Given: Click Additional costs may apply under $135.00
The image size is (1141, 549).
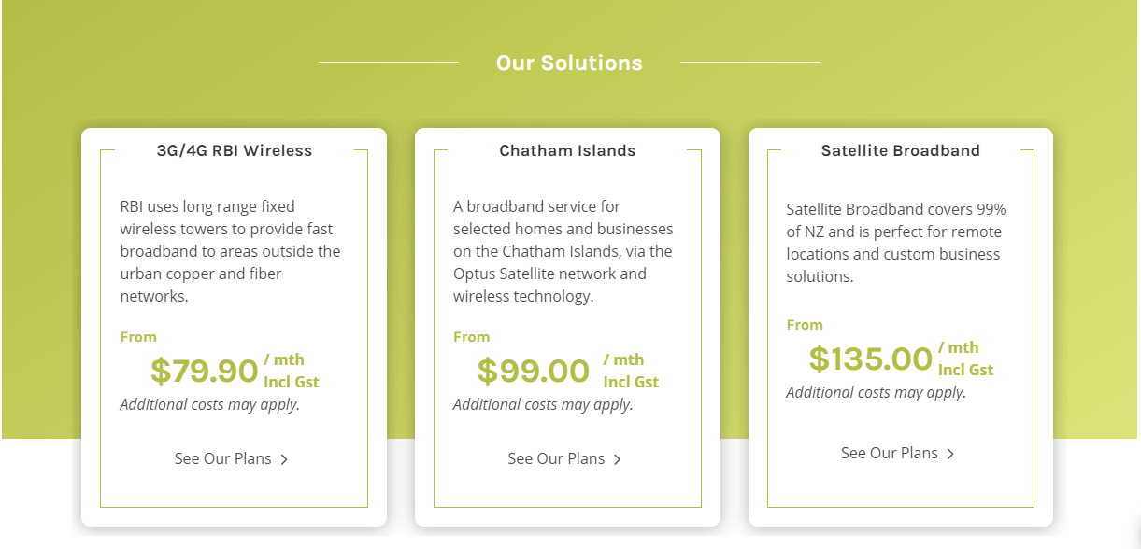Looking at the screenshot, I should pyautogui.click(x=877, y=392).
